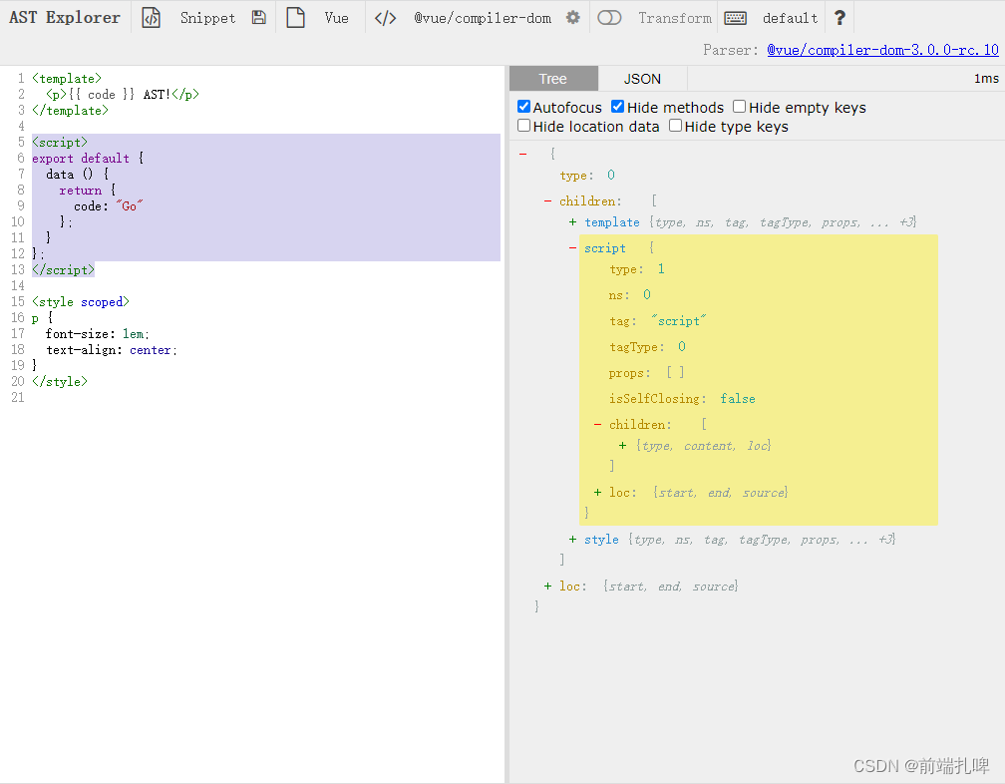
Task: Click the blank document language icon
Action: pos(295,17)
